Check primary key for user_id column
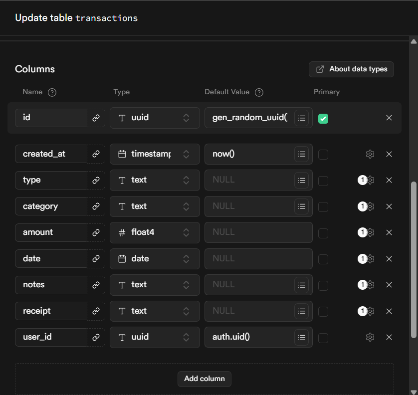 pyautogui.click(x=323, y=338)
